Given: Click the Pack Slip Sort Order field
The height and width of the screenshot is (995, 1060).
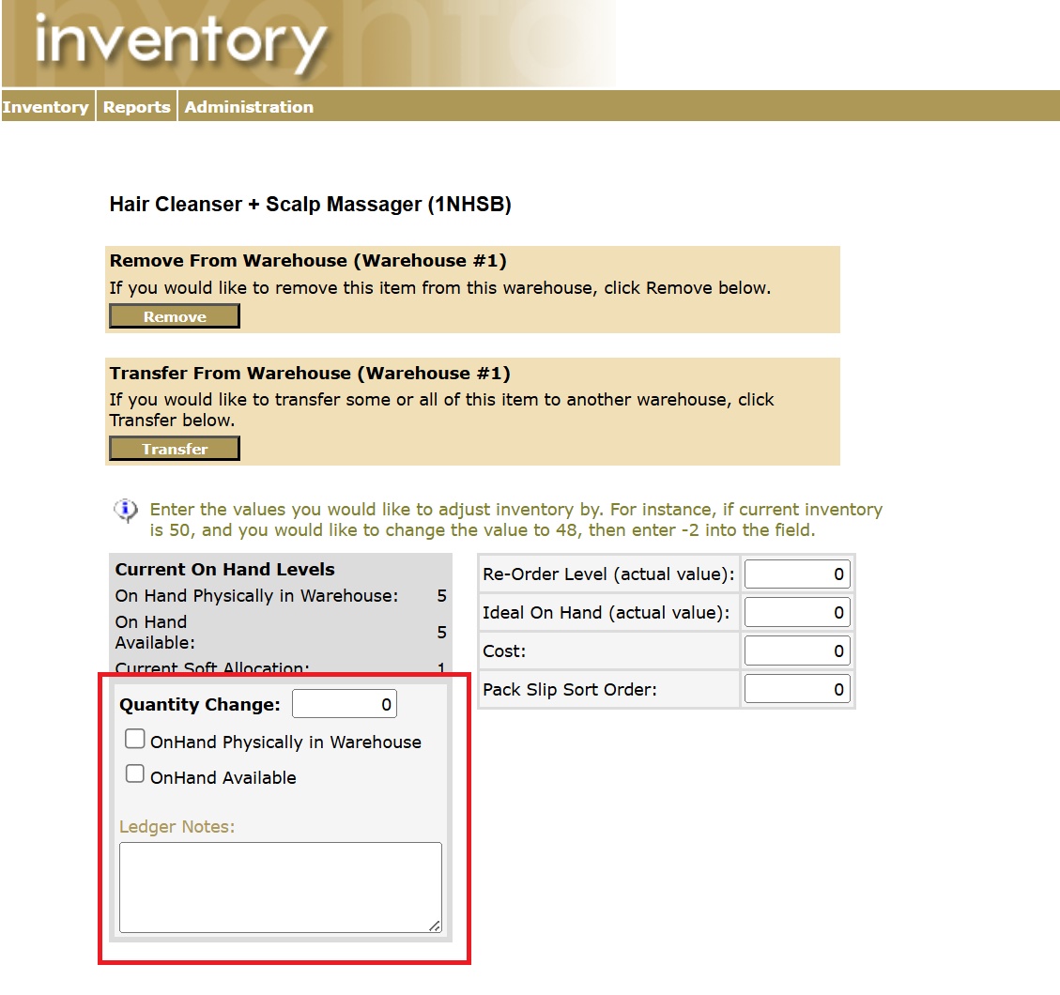Looking at the screenshot, I should click(x=796, y=688).
